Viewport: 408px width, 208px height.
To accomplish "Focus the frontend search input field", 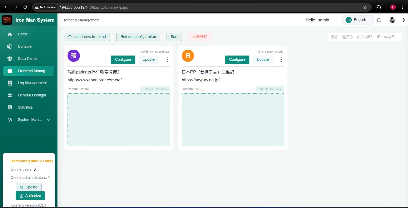I will [x=365, y=37].
